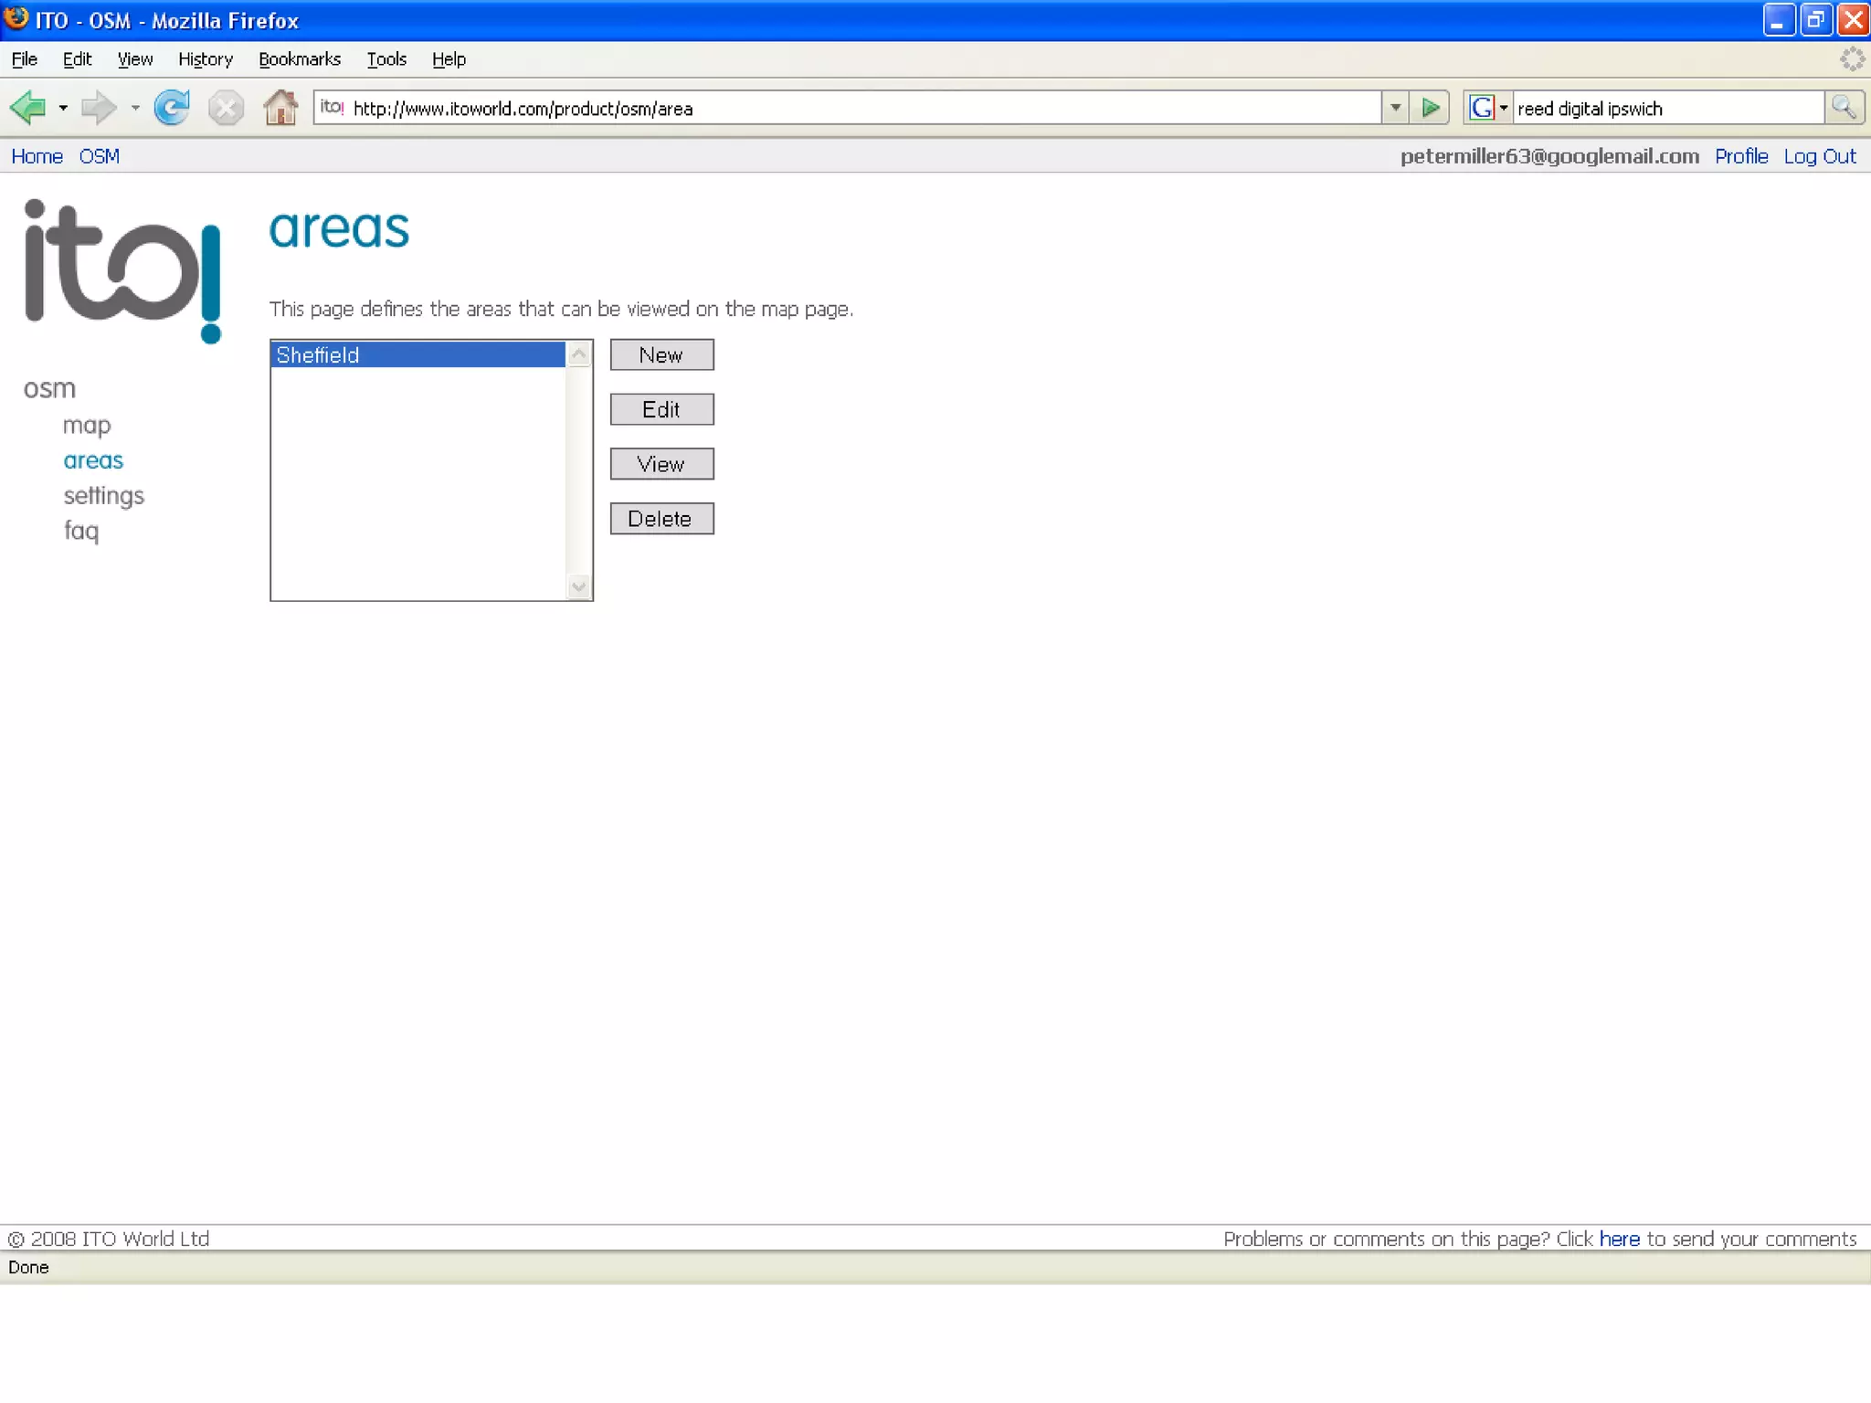Viewport: 1871px width, 1403px height.
Task: Click the list scrollbar down arrow
Action: [x=578, y=586]
